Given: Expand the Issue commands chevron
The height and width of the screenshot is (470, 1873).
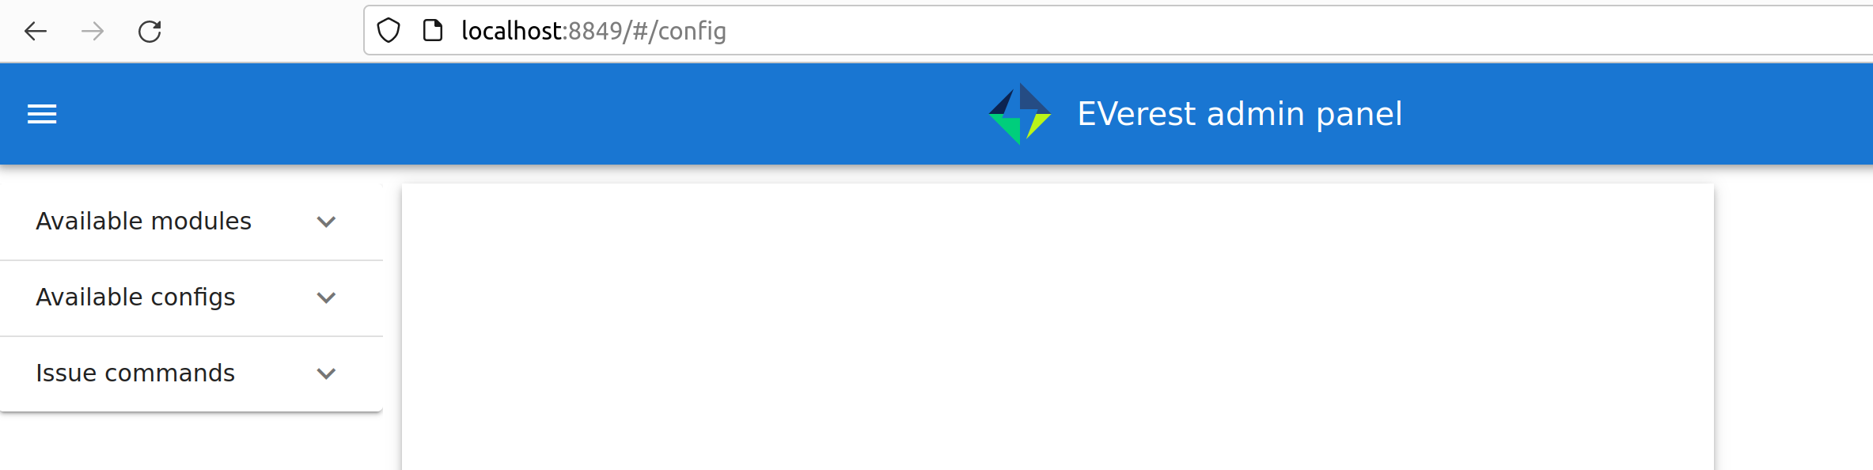Looking at the screenshot, I should [x=326, y=373].
